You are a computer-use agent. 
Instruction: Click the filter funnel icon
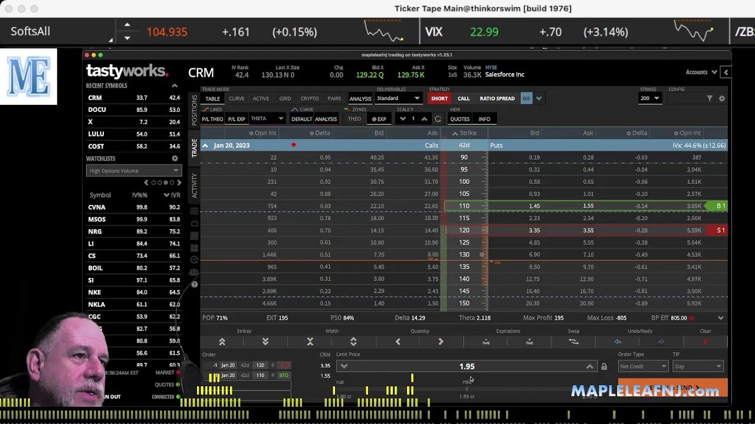coord(710,98)
